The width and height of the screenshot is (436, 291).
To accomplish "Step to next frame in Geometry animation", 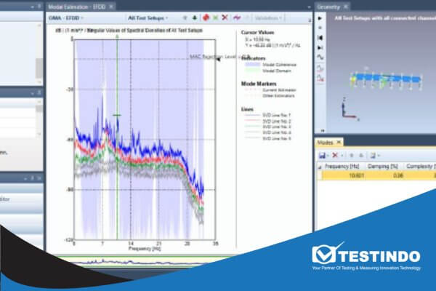I will (x=320, y=47).
